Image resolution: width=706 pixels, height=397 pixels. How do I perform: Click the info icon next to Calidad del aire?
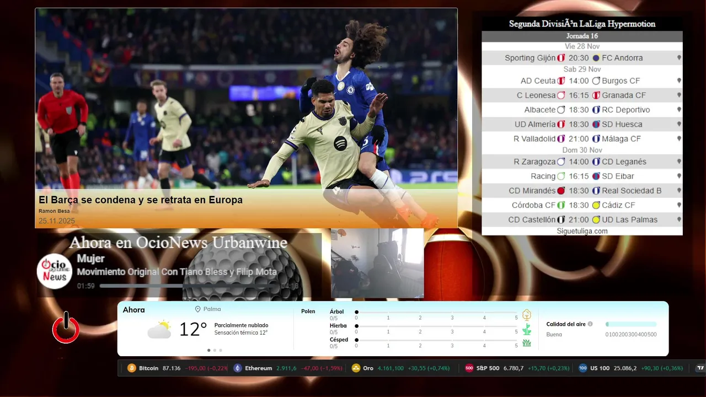[x=590, y=324]
